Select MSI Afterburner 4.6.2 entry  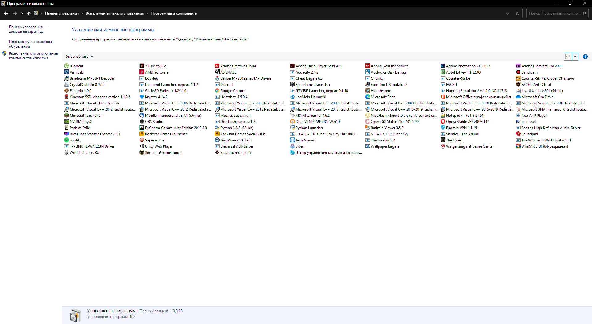[310, 115]
